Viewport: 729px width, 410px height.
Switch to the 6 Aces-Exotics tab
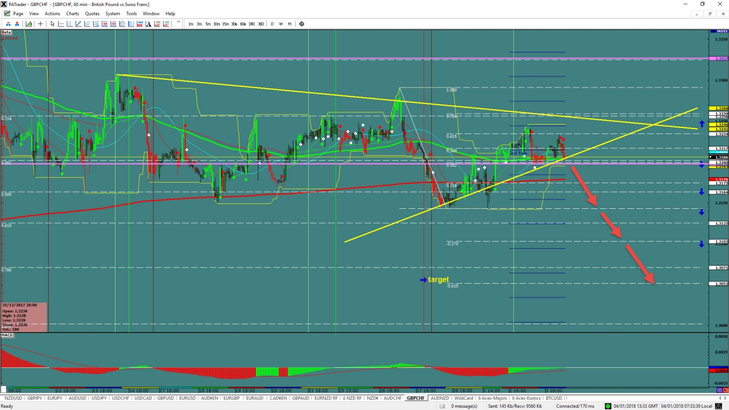click(526, 398)
